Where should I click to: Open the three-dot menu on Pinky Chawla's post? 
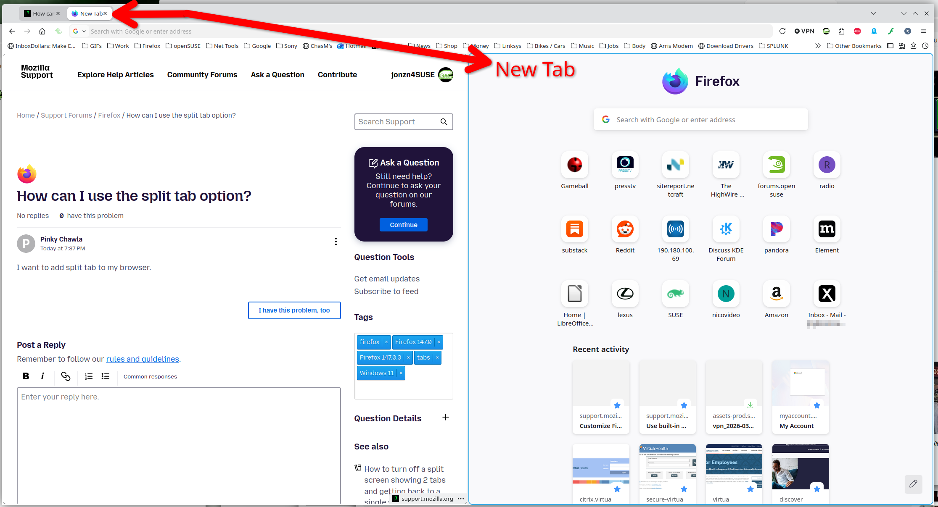(x=336, y=242)
